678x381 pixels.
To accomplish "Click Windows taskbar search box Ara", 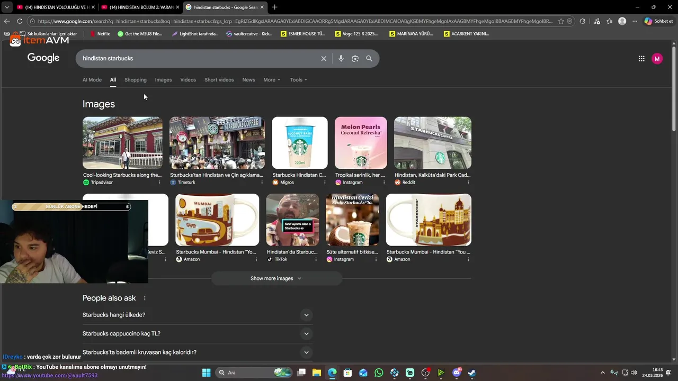I will click(x=254, y=373).
